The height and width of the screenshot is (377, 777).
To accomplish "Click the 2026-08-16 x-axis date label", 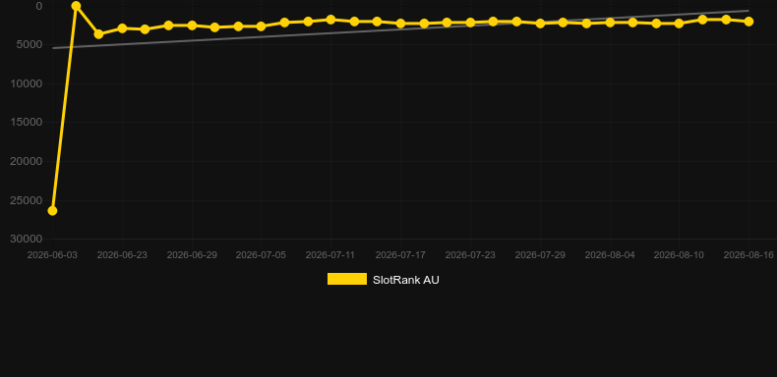I will 748,255.
